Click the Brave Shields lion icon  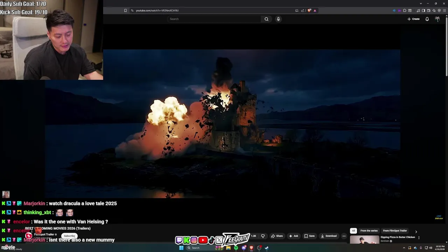309,10
